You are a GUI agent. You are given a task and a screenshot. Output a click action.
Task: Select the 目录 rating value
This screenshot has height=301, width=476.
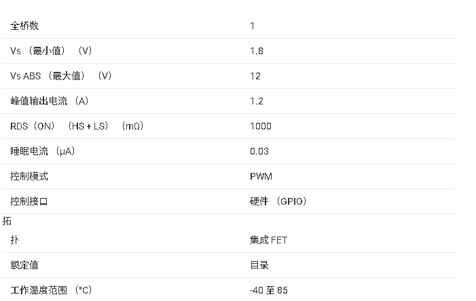(x=259, y=265)
